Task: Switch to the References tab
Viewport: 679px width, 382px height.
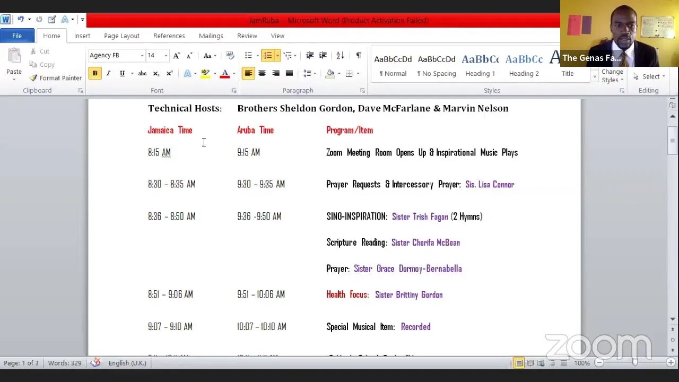Action: (169, 36)
